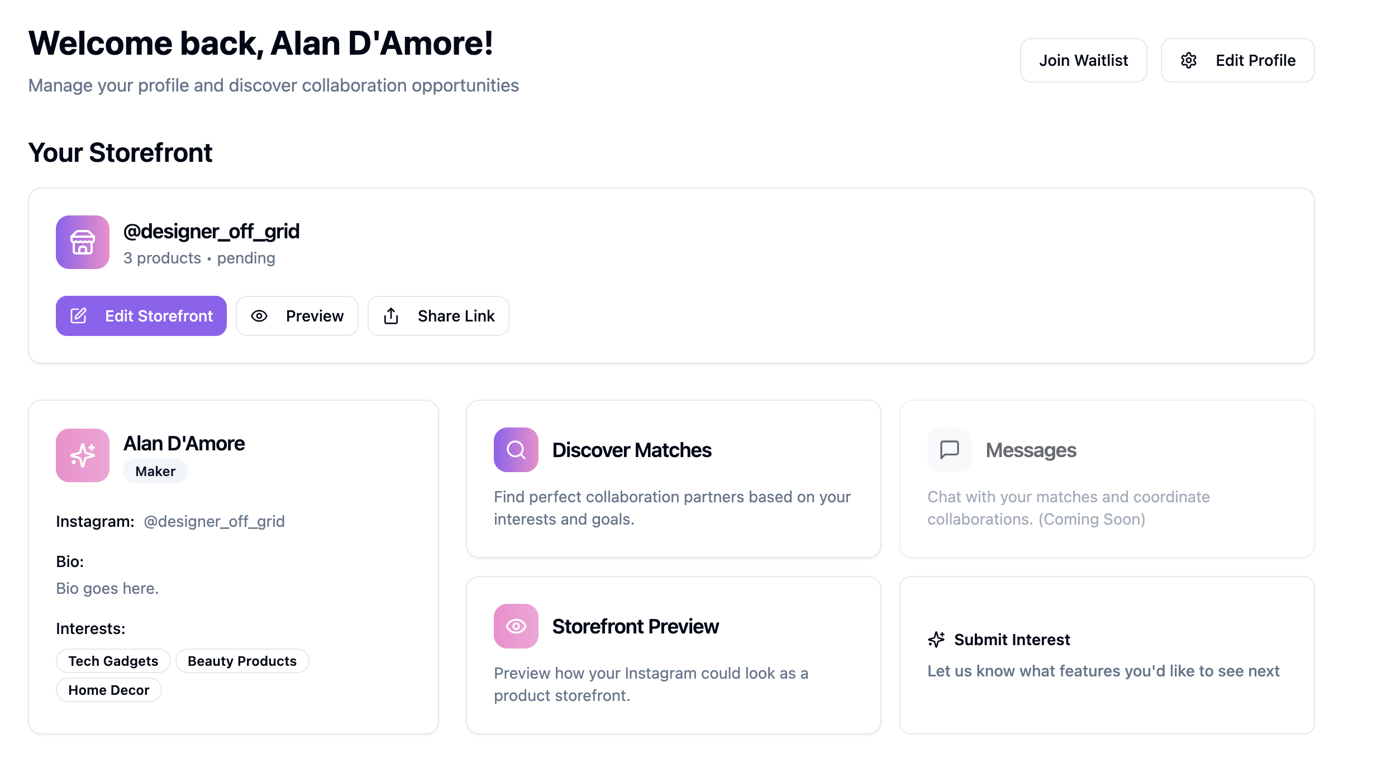Click the sparkle icon next to Submit Interest
The height and width of the screenshot is (778, 1391).
tap(936, 640)
